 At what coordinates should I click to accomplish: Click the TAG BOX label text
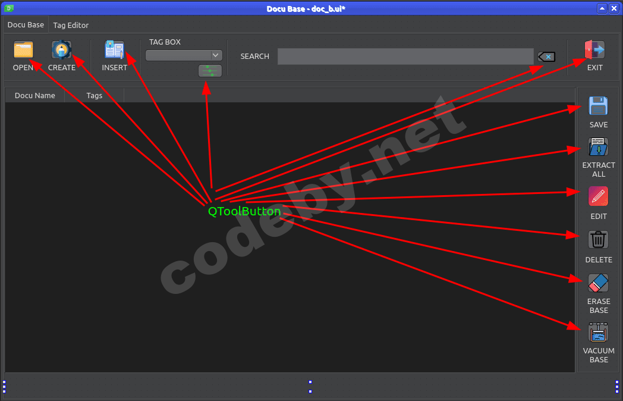165,42
